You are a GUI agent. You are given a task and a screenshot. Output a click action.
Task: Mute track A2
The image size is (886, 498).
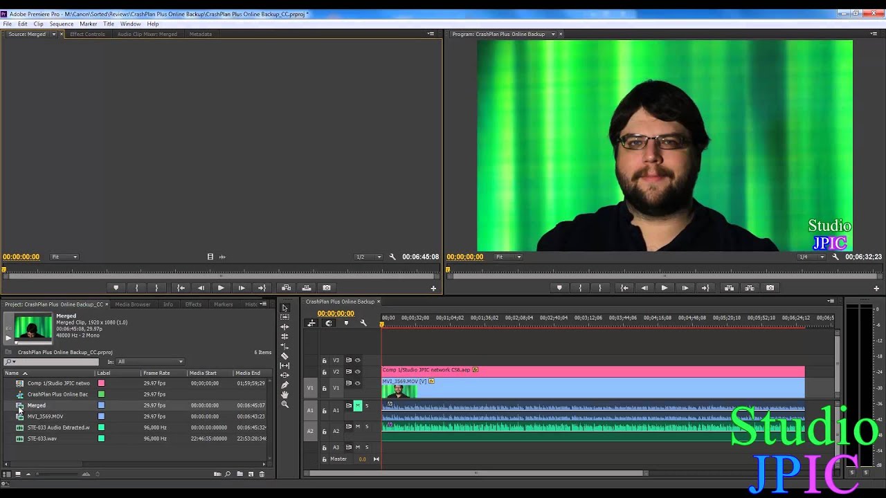coord(358,427)
